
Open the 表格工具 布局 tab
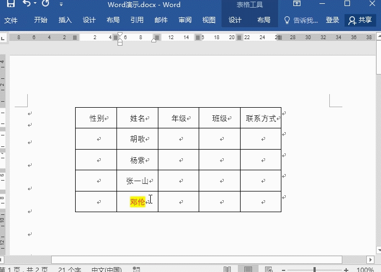pos(263,20)
